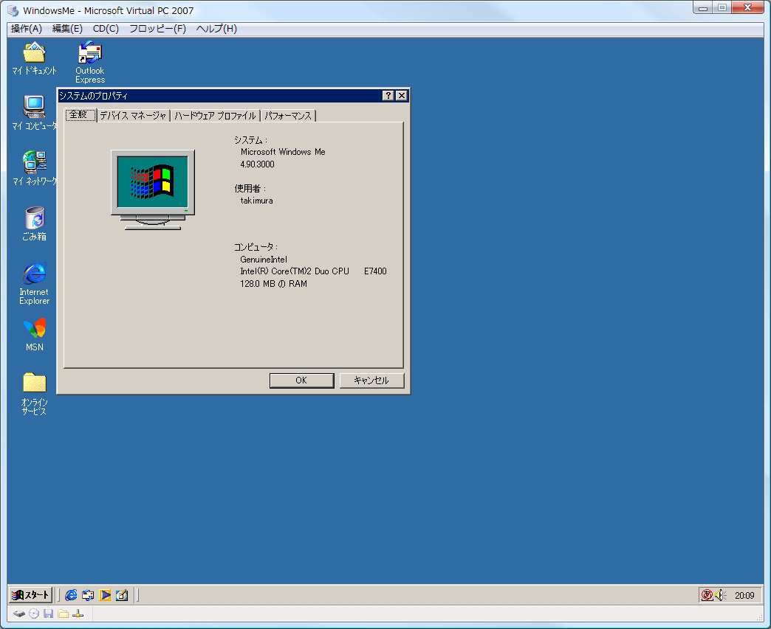Open the 操作(A) menu

tap(27, 29)
